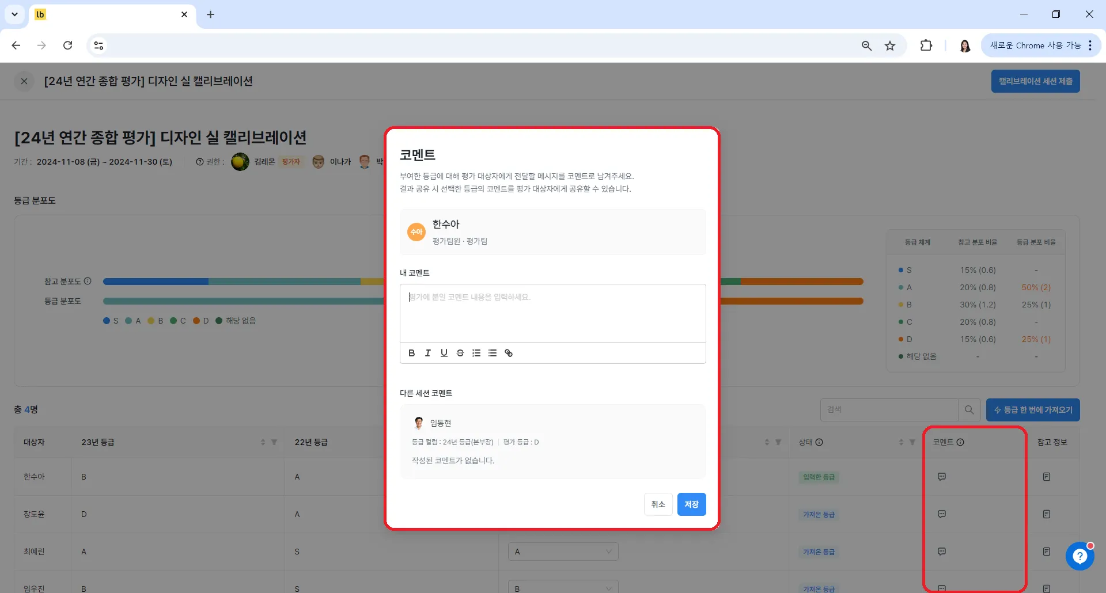Click info icon next to 코멘트 column

tap(960, 442)
